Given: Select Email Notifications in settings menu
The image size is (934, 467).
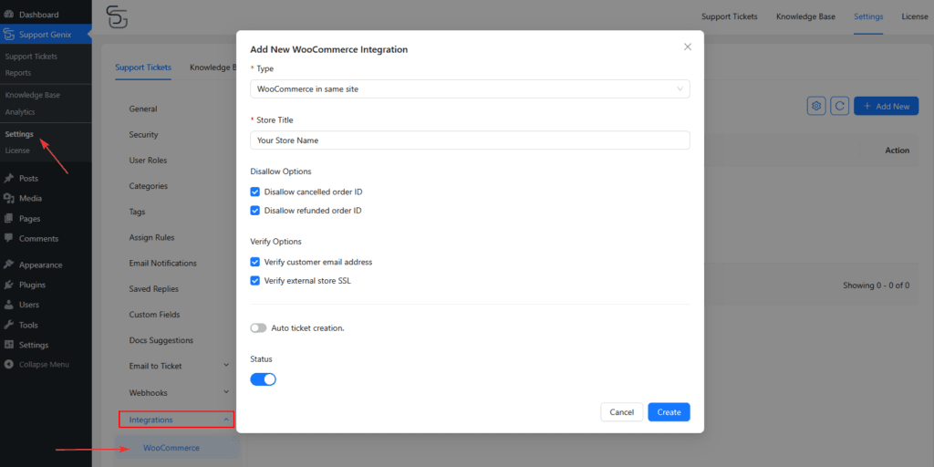Looking at the screenshot, I should [x=162, y=263].
